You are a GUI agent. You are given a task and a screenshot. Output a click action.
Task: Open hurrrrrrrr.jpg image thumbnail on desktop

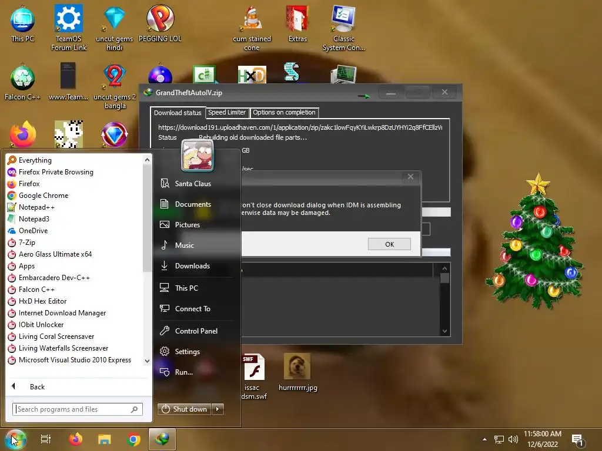click(297, 372)
